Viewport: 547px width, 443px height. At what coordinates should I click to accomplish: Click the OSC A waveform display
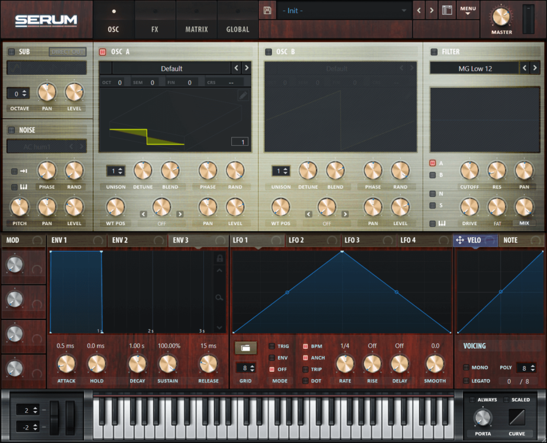175,120
